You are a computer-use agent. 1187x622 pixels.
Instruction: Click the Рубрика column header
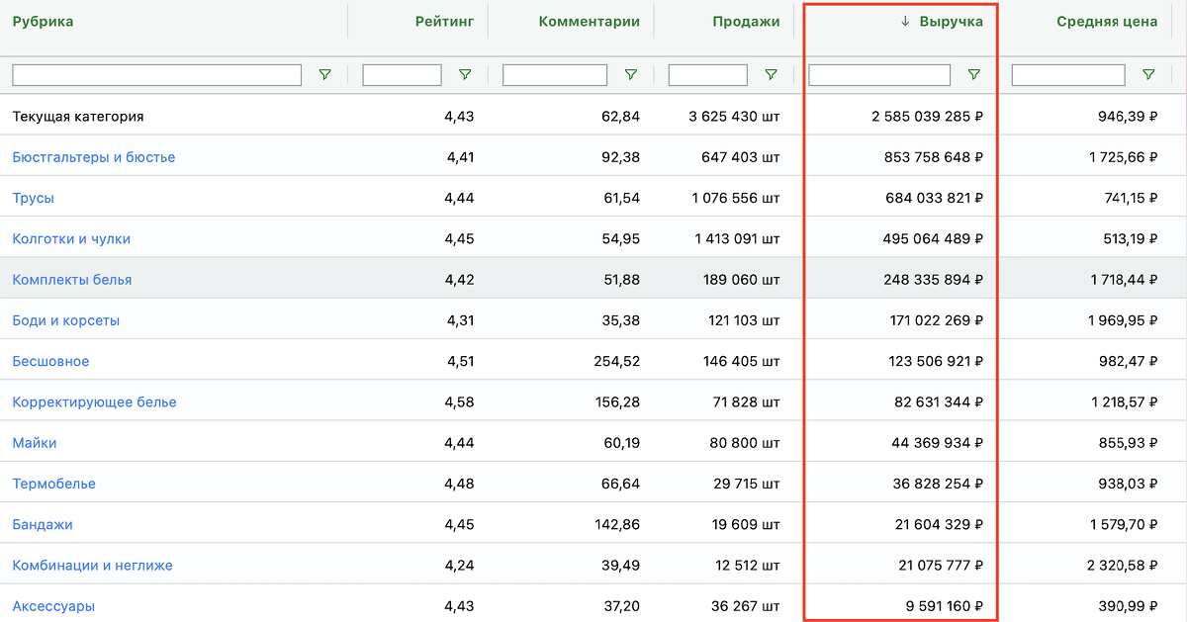coord(43,22)
